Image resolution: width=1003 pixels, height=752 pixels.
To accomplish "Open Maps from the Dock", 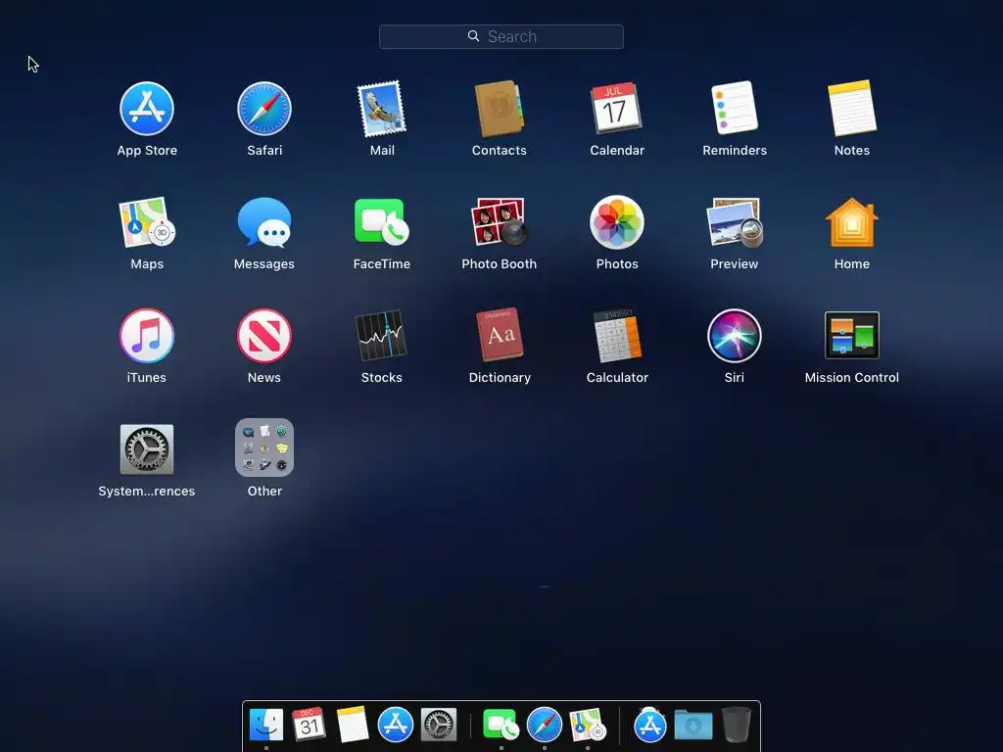I will [x=588, y=725].
